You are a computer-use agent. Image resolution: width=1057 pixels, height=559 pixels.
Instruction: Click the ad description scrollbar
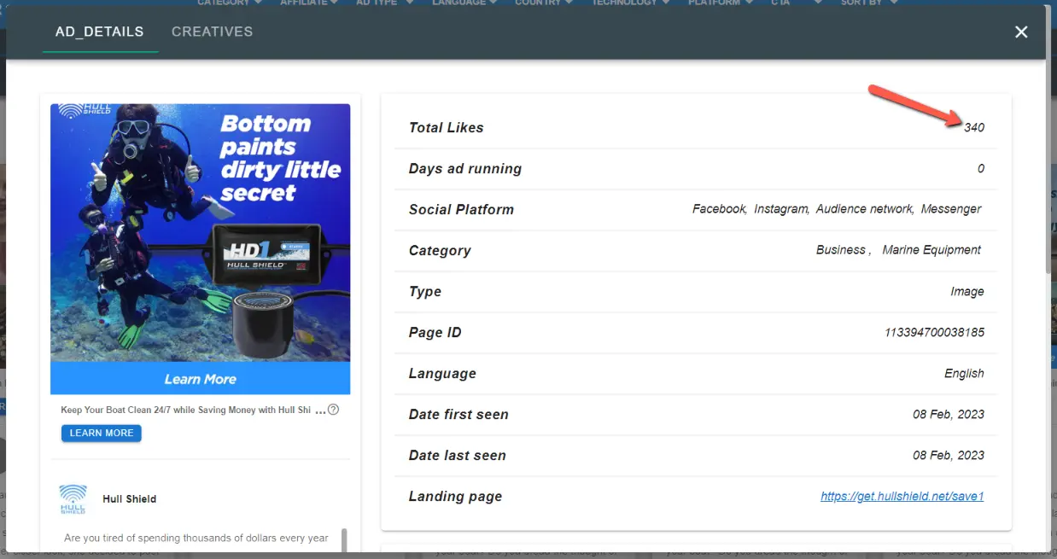pos(345,539)
